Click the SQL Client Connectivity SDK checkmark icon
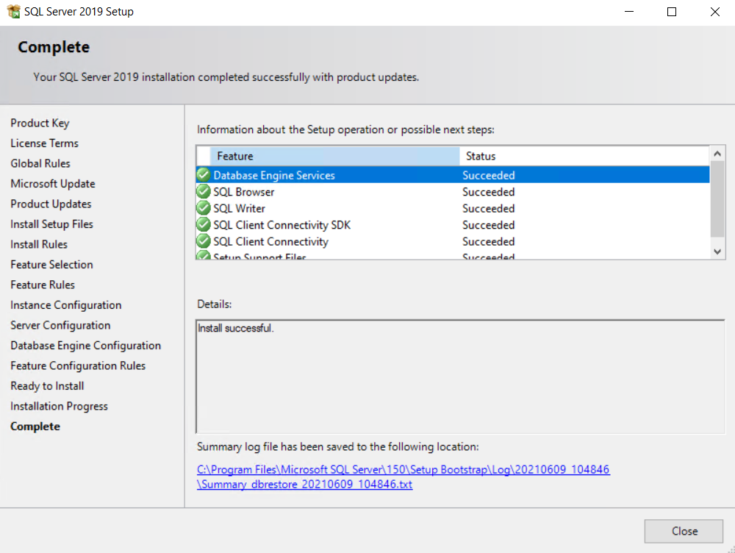Screen dimensions: 735x553 point(204,225)
